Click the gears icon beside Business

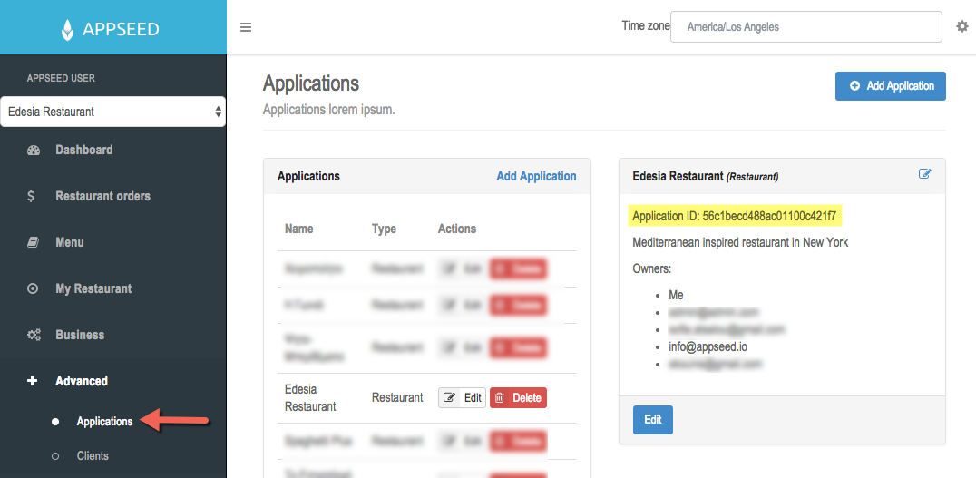point(34,335)
